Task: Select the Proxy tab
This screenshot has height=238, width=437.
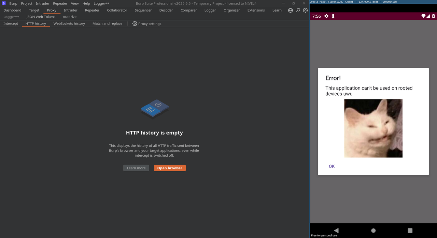Action: (x=52, y=10)
